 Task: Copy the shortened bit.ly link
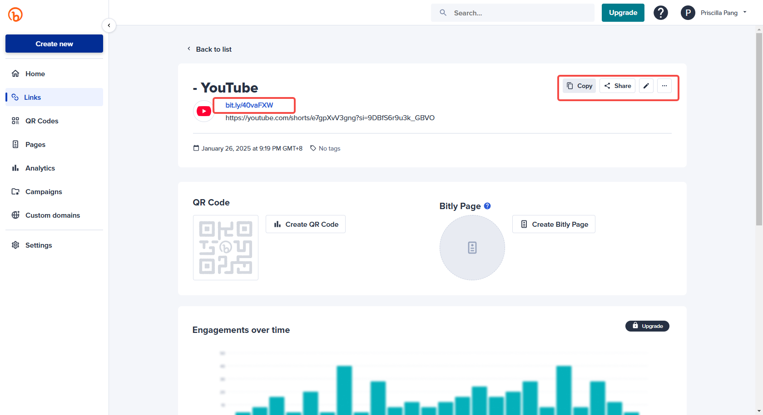(579, 85)
